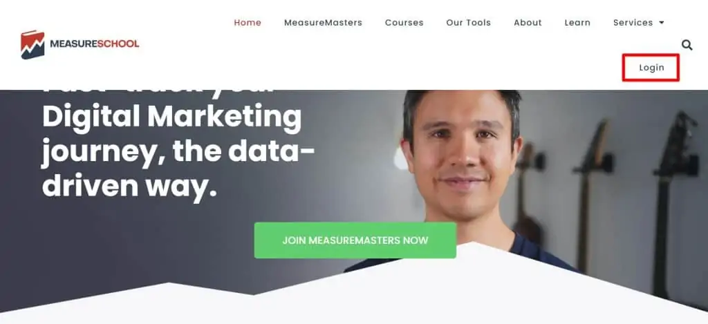Click the "Digital Marketing" heading line
708x324 pixels.
(x=171, y=117)
